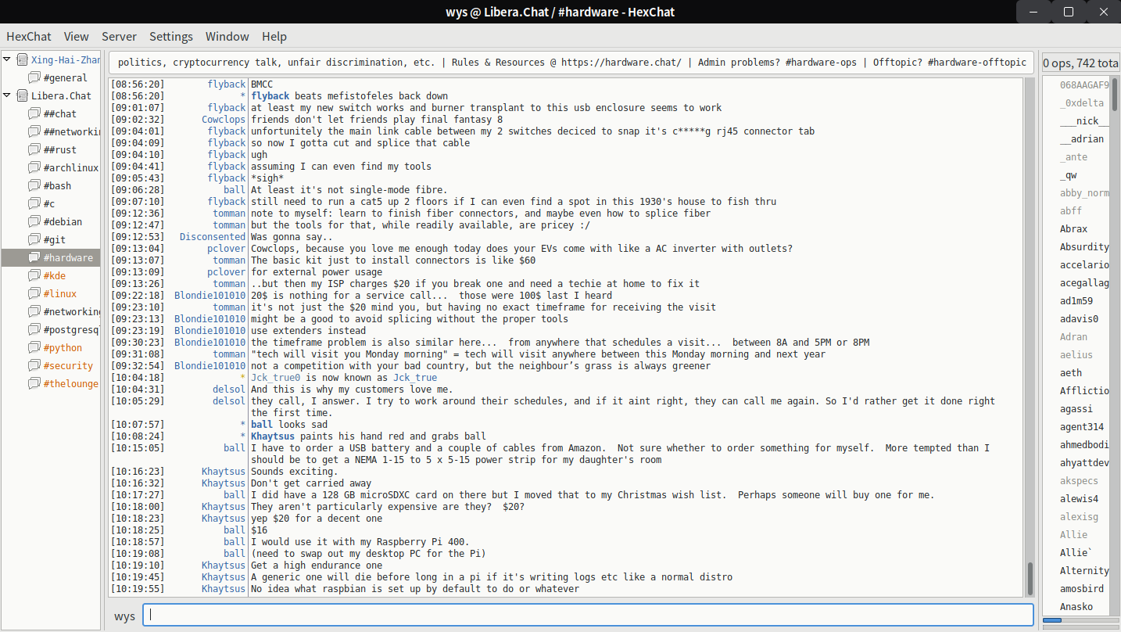Select user adavis0 in the user list
Screen dimensions: 1121x632
(x=1079, y=318)
